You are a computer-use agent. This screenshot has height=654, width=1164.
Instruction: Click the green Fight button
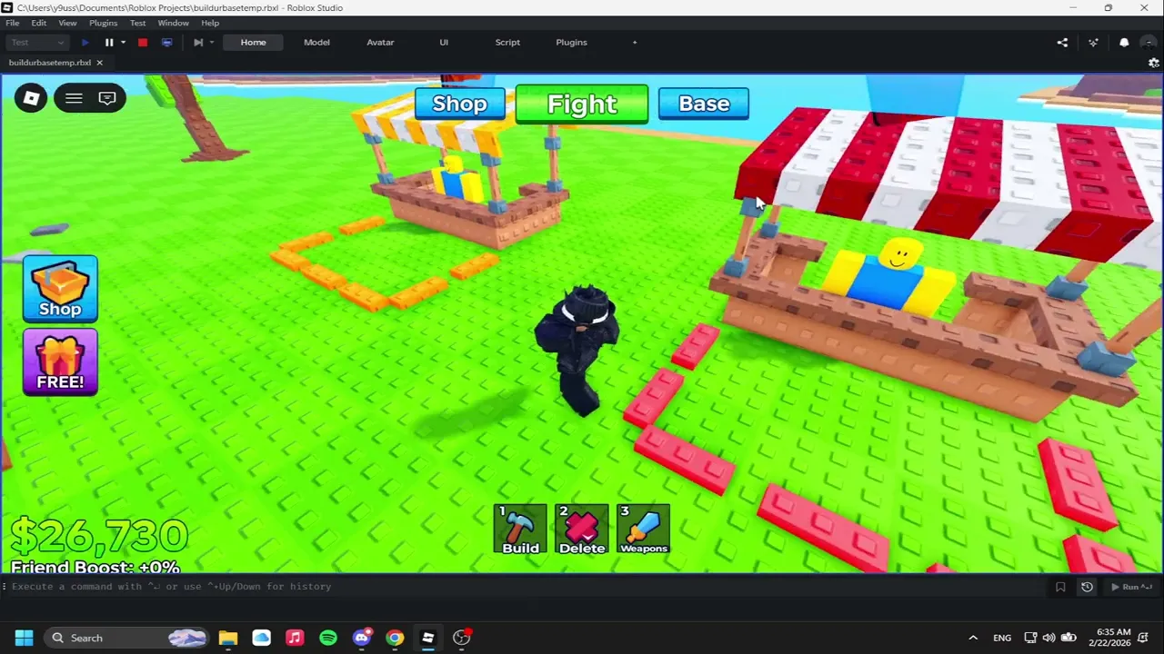(582, 104)
